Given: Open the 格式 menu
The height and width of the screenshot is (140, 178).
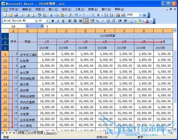Looking at the screenshot, I should pyautogui.click(x=67, y=9).
